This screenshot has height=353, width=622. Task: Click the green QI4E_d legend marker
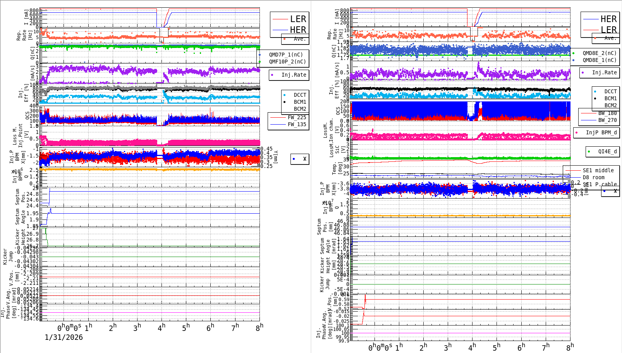(589, 151)
